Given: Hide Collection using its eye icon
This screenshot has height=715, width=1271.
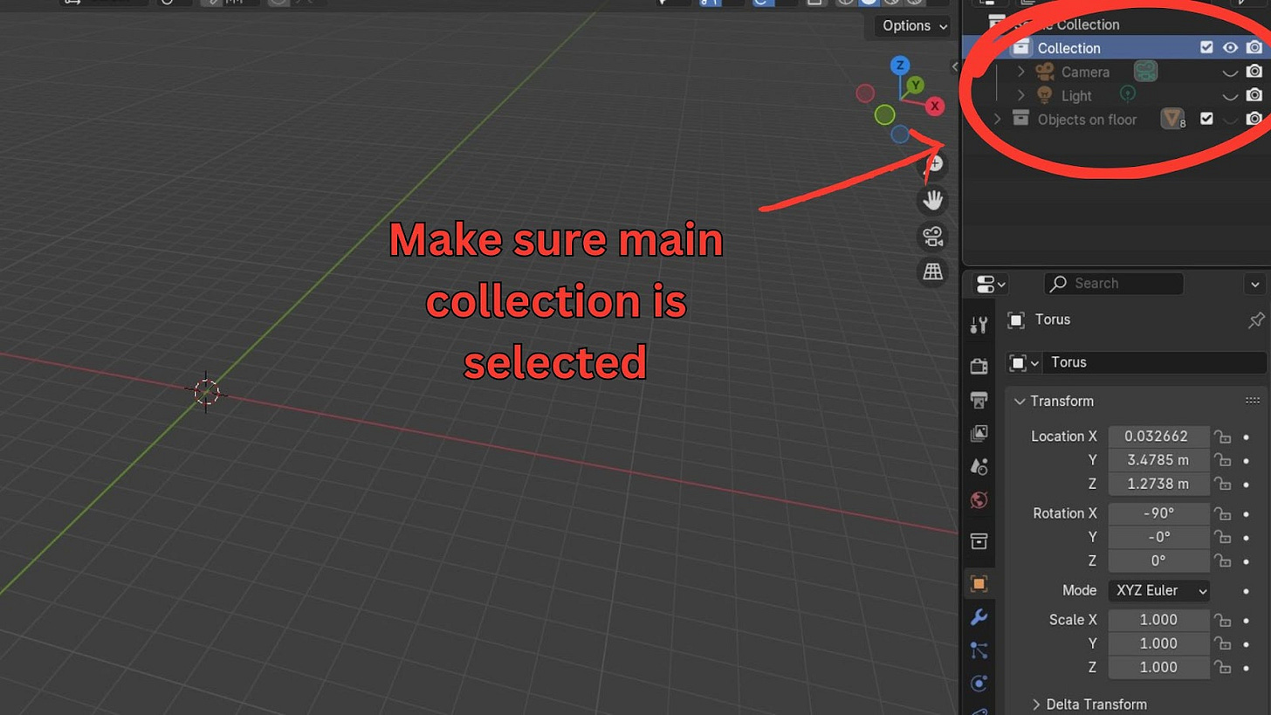Looking at the screenshot, I should (1230, 48).
